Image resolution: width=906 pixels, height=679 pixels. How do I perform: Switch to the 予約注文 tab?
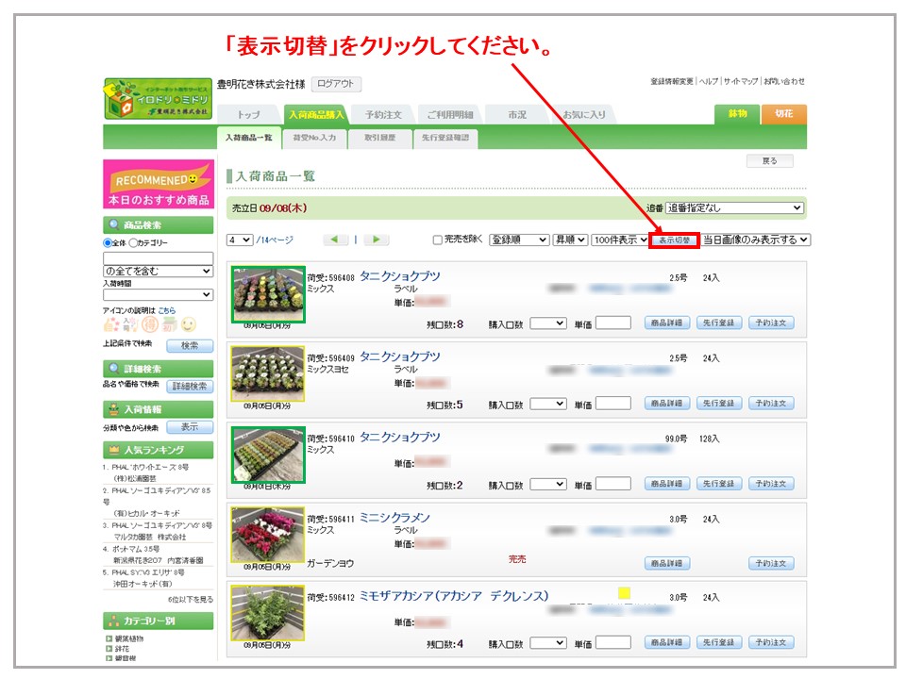(383, 114)
